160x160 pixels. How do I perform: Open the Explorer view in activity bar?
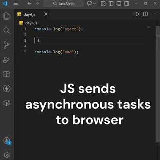point(7,16)
